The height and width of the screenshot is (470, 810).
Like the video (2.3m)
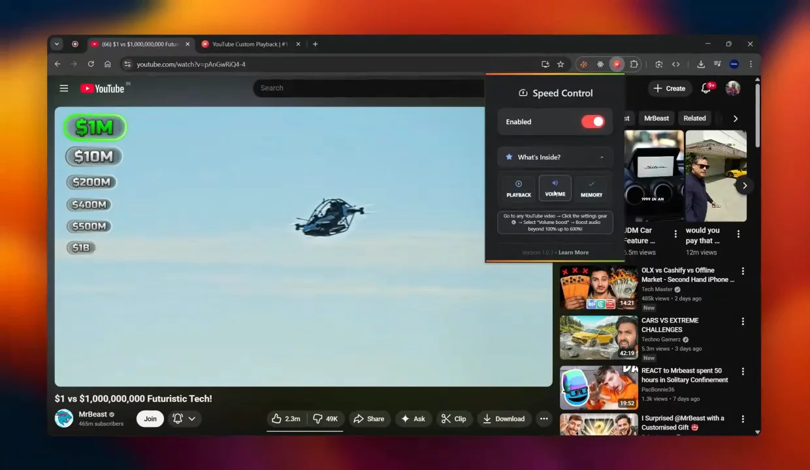pos(286,418)
